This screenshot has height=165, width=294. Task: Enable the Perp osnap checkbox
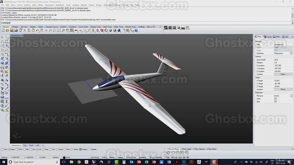(x=43, y=149)
